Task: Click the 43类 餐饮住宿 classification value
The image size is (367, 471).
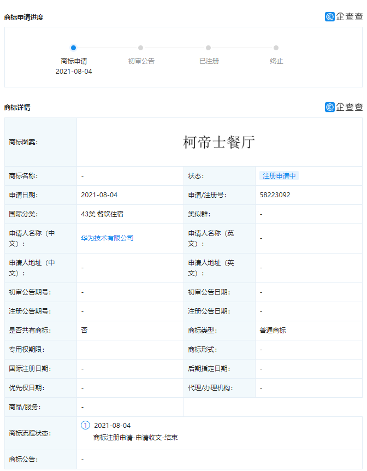Action: point(102,214)
